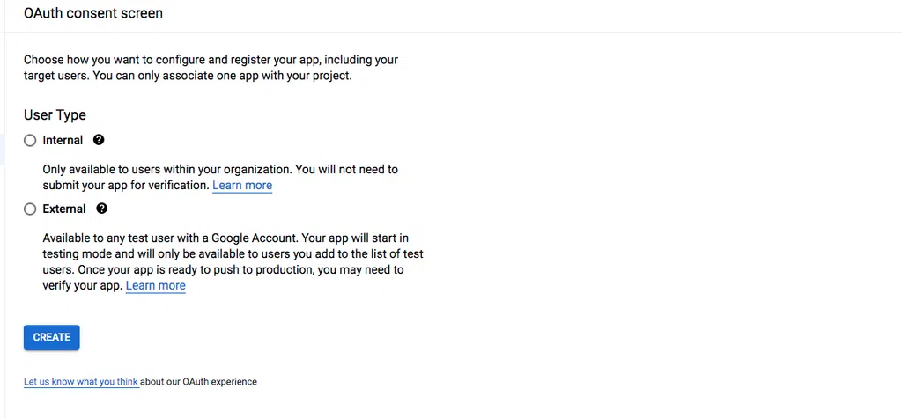
Task: Click the 'testing mode' sentence under External
Action: pos(233,253)
